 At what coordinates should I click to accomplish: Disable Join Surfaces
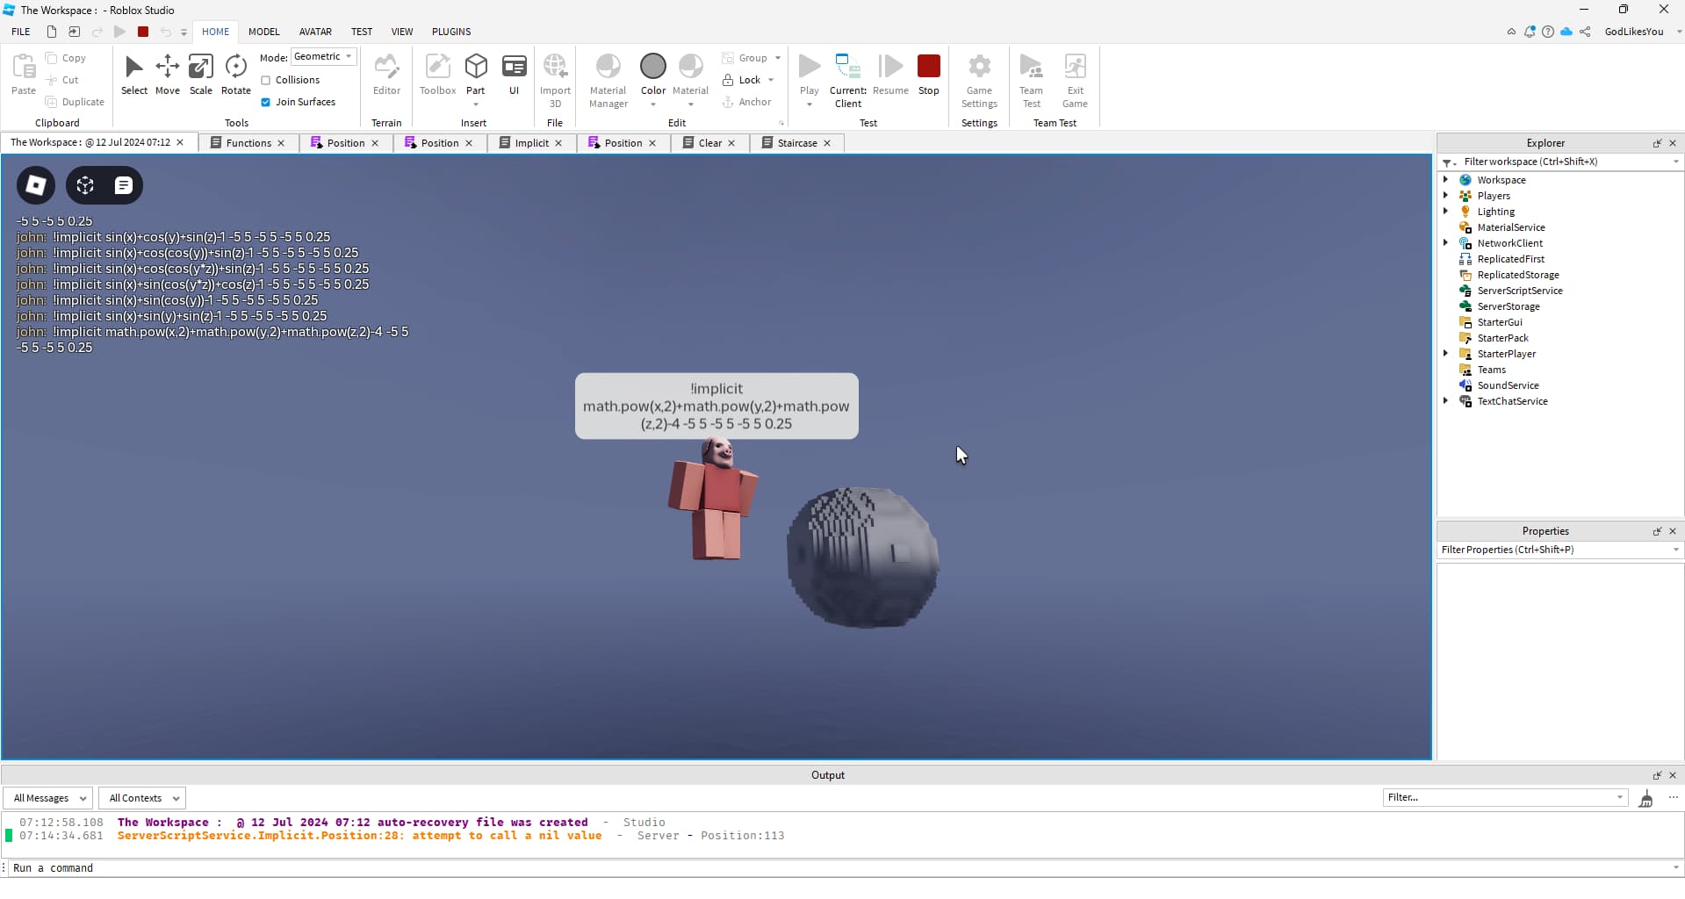[x=266, y=102]
